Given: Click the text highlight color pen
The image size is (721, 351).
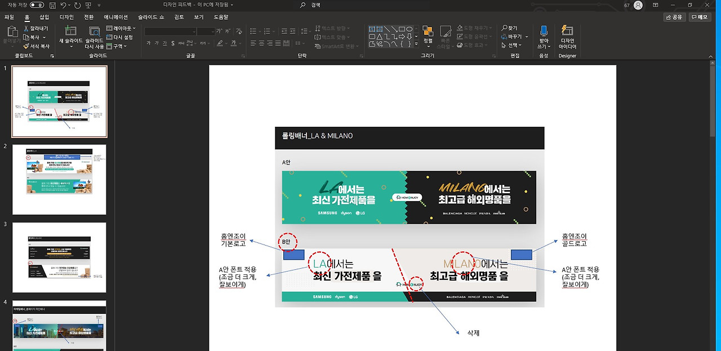Looking at the screenshot, I should [219, 43].
